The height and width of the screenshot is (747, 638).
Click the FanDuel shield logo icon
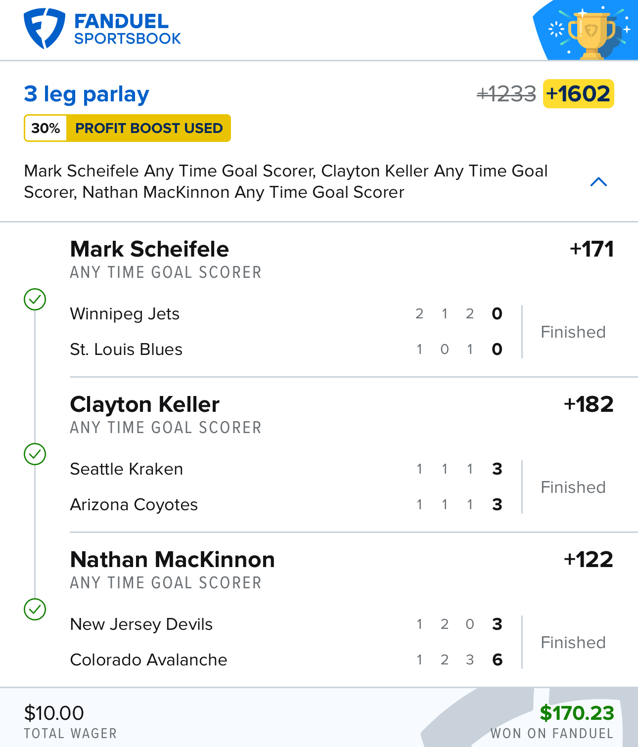[45, 28]
